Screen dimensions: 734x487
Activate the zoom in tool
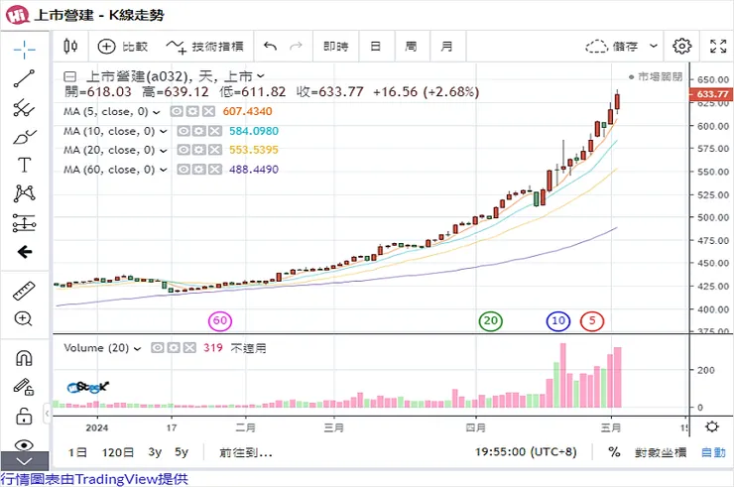pos(24,319)
